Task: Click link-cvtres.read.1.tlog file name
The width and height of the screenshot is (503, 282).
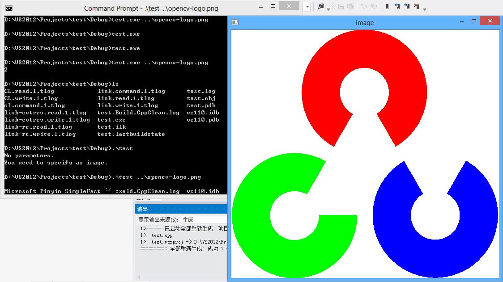Action: 46,113
